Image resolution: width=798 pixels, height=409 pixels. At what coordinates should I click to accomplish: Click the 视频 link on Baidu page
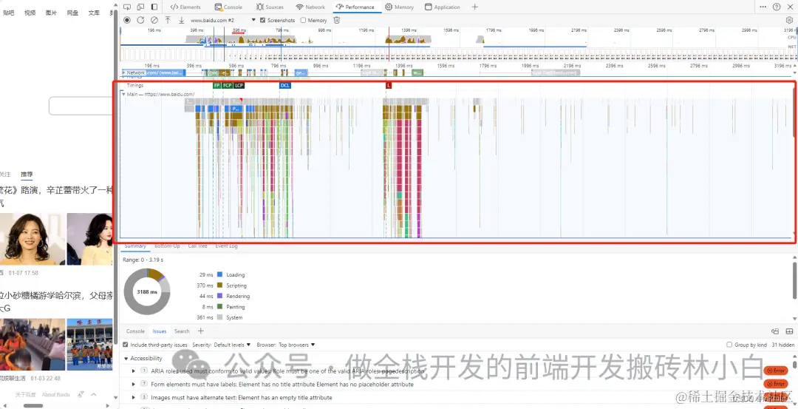[x=30, y=13]
